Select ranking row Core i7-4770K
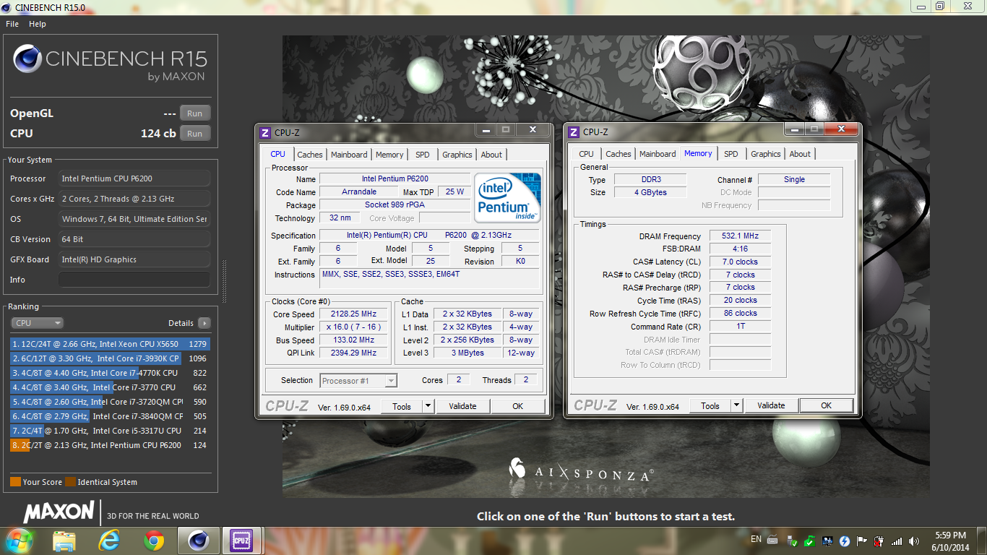The height and width of the screenshot is (555, 987). pos(110,373)
